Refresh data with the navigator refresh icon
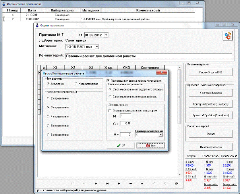This screenshot has width=240, height=194. [x=176, y=183]
